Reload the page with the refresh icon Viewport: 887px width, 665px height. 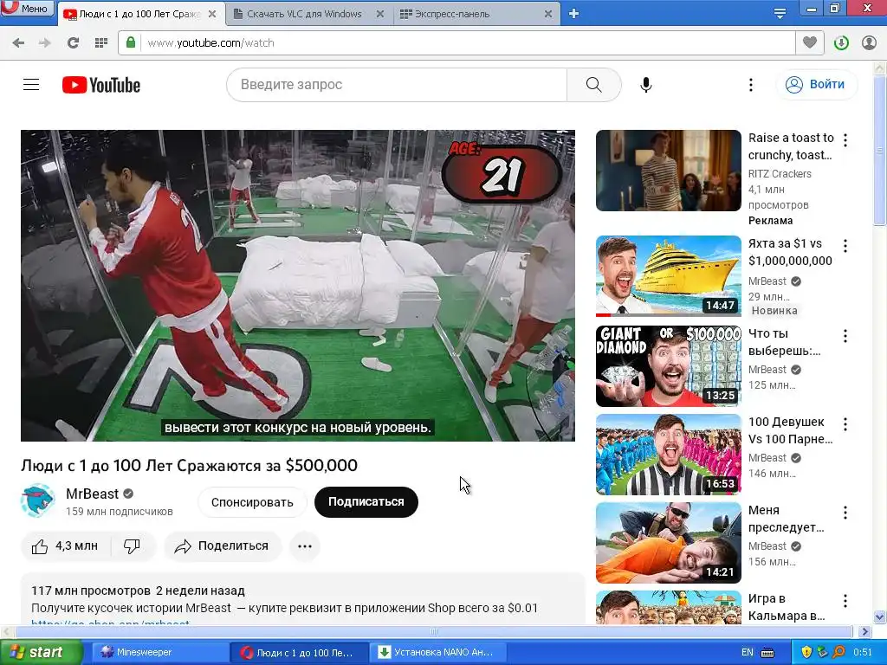(x=73, y=43)
